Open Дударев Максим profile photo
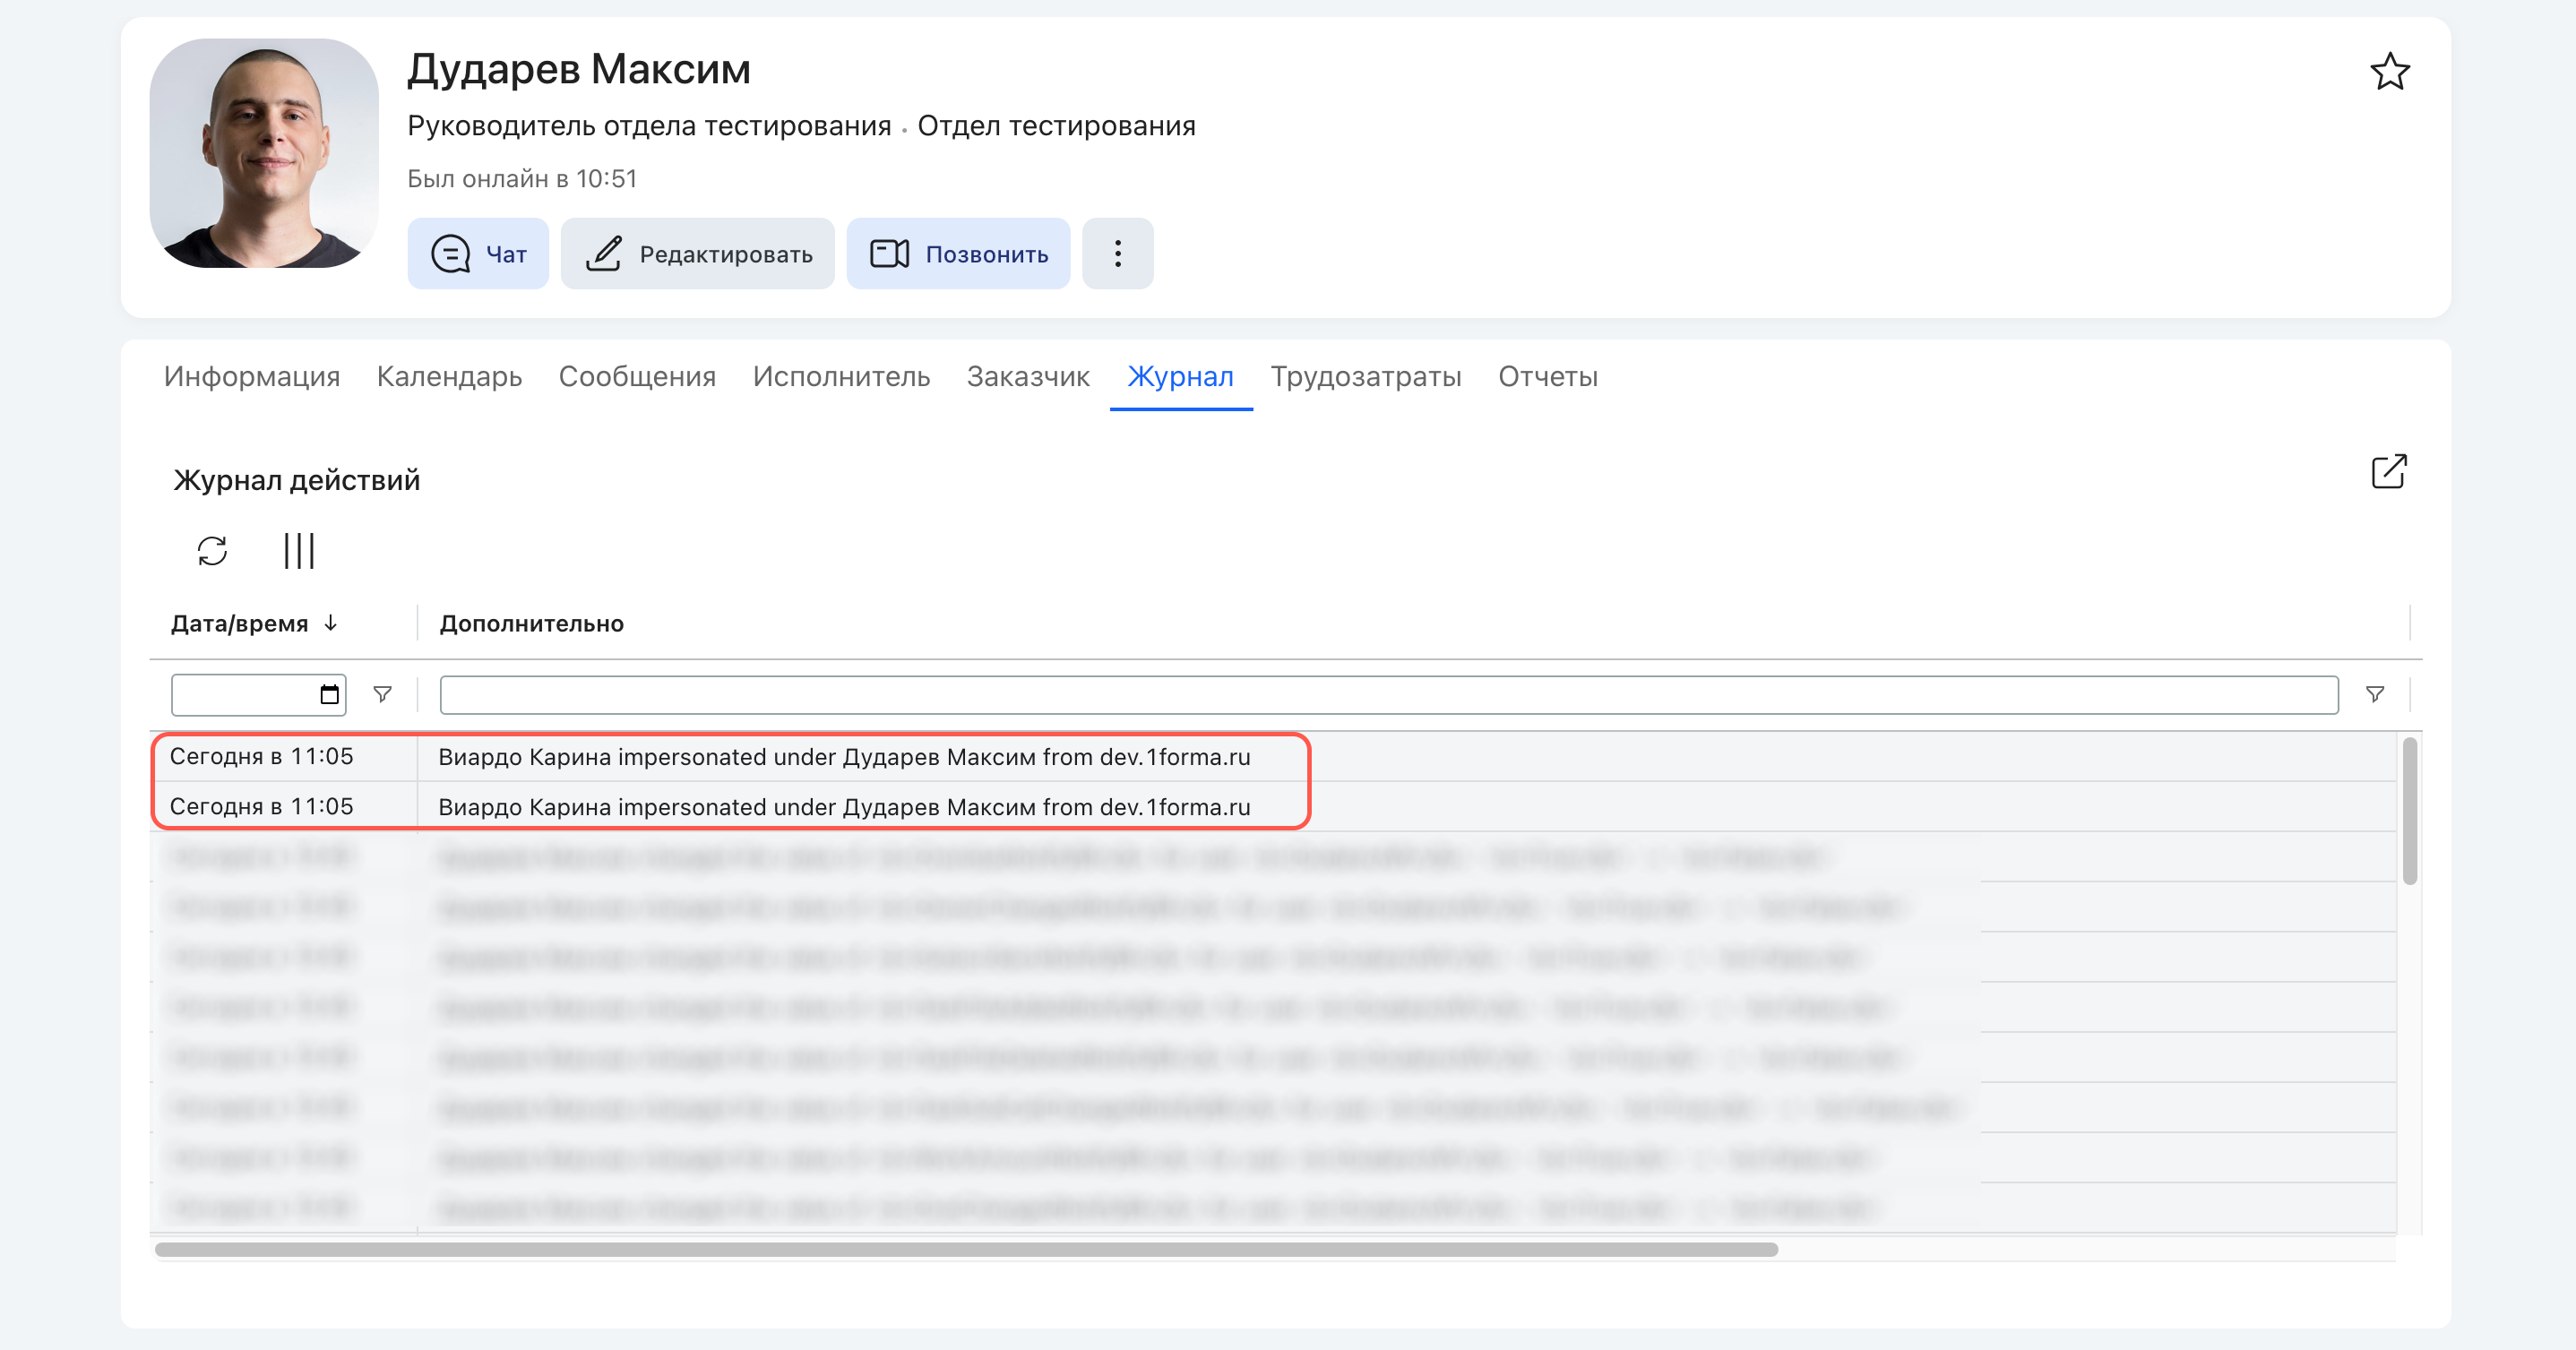2576x1350 pixels. pos(264,153)
